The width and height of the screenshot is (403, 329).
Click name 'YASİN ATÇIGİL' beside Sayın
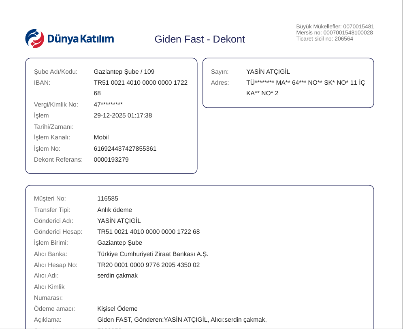click(268, 72)
